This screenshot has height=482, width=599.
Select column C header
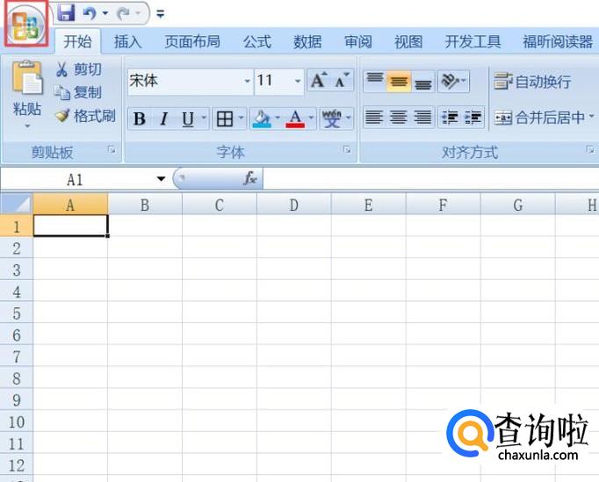click(219, 205)
